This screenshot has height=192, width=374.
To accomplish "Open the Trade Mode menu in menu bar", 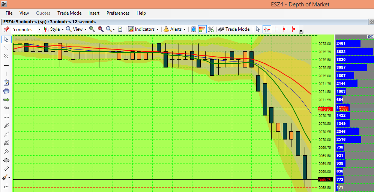I will pos(69,13).
